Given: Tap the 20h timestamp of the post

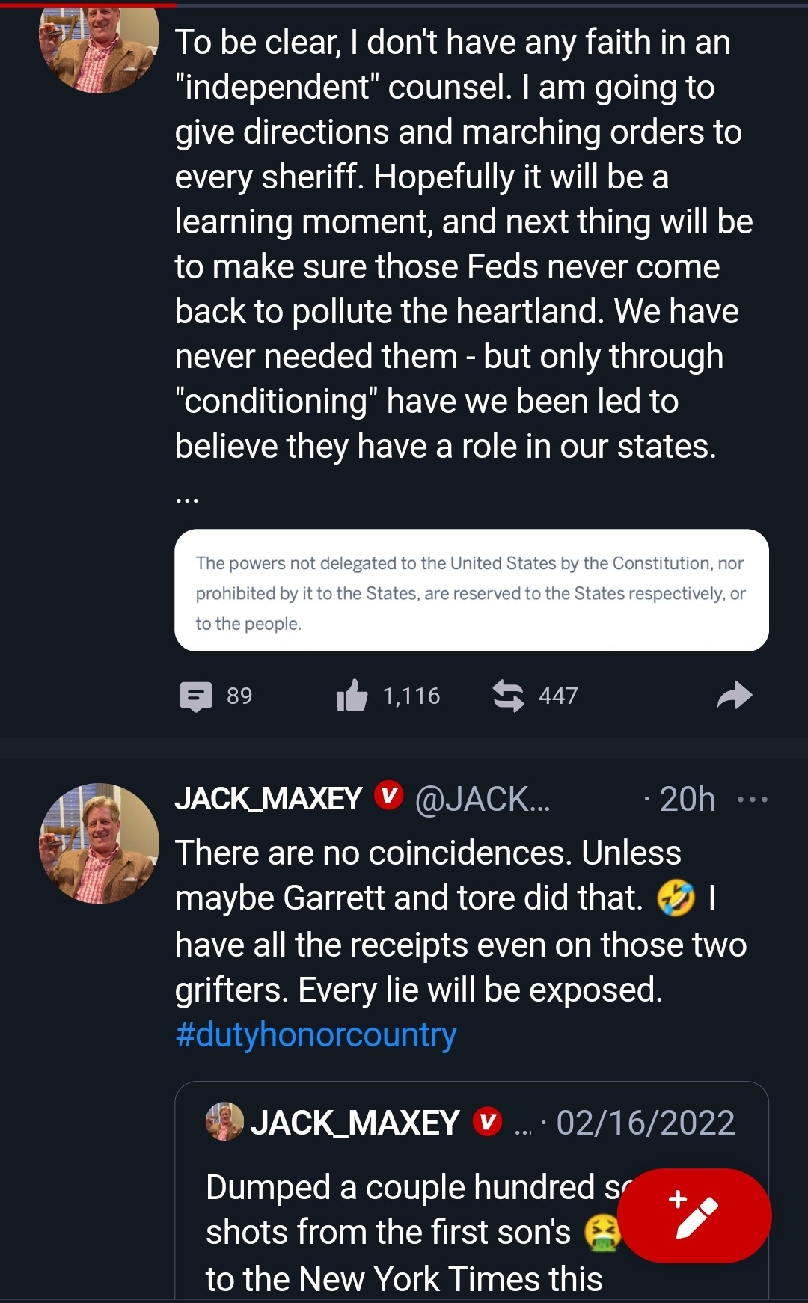Looking at the screenshot, I should pyautogui.click(x=687, y=800).
